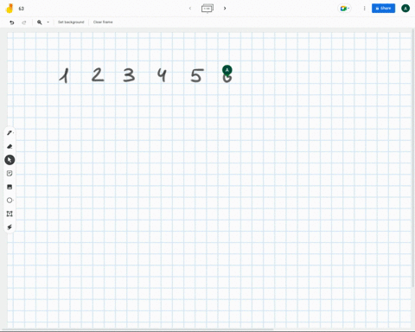Select the Laser pointer tool
Screen dimensions: 415x332
pos(10,227)
